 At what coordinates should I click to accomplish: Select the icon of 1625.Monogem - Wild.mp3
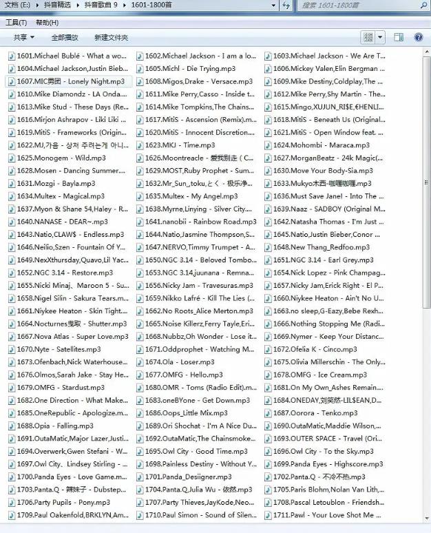[12, 158]
